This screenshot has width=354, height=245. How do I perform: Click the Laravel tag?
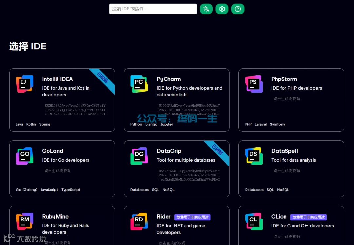pyautogui.click(x=261, y=124)
